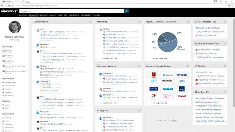
Task: Select the PRESENTATIONS scope tab
Action: (74, 15)
